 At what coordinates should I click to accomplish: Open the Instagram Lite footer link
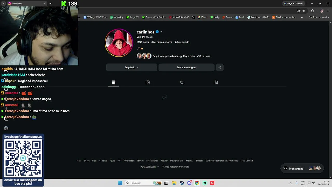(x=177, y=161)
